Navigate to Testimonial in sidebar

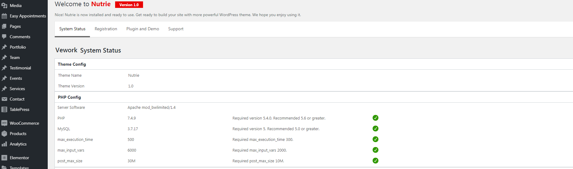(x=20, y=68)
